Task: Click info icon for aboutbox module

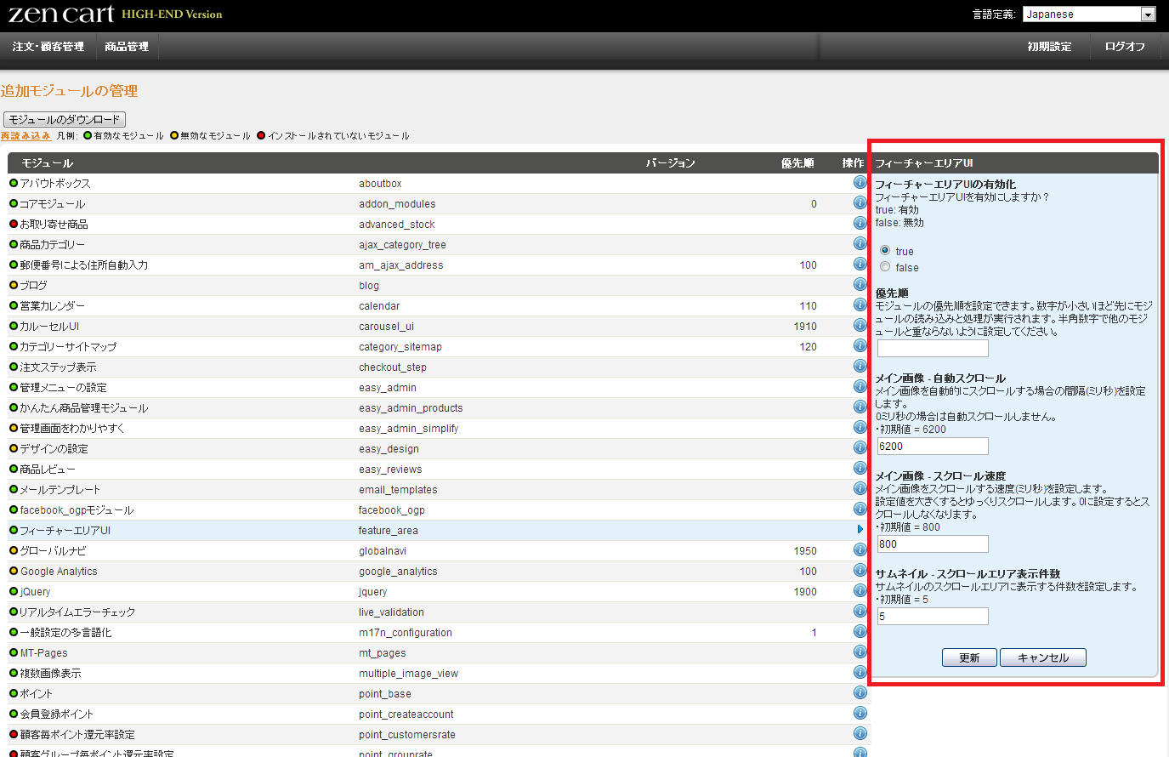Action: click(860, 183)
